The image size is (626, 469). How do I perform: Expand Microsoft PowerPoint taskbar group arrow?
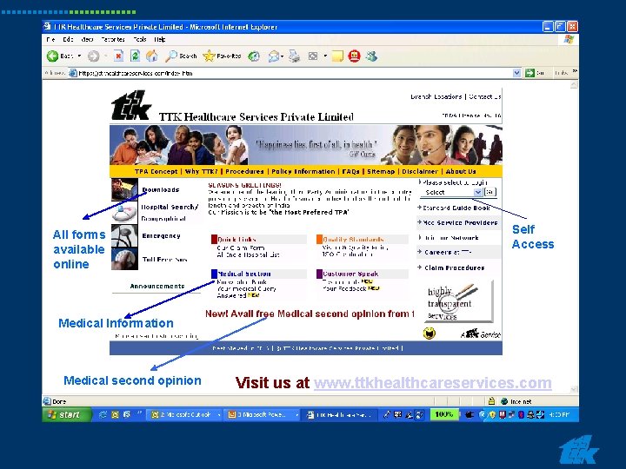pos(296,415)
